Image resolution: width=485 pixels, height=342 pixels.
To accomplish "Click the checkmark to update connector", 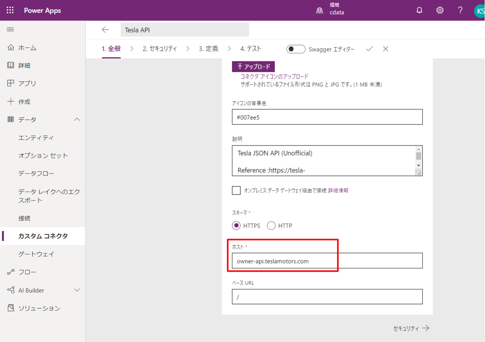I will pyautogui.click(x=369, y=49).
